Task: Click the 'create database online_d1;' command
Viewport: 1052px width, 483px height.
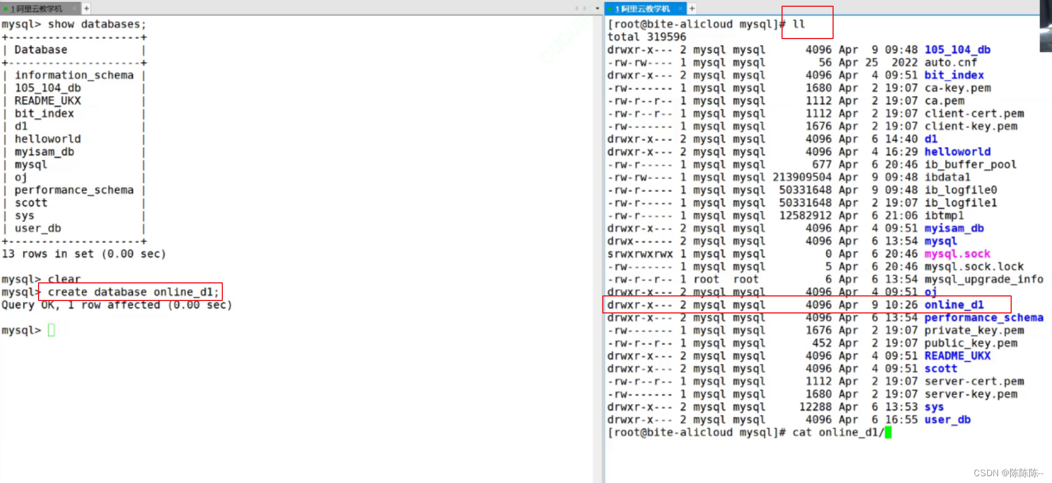Action: tap(133, 292)
